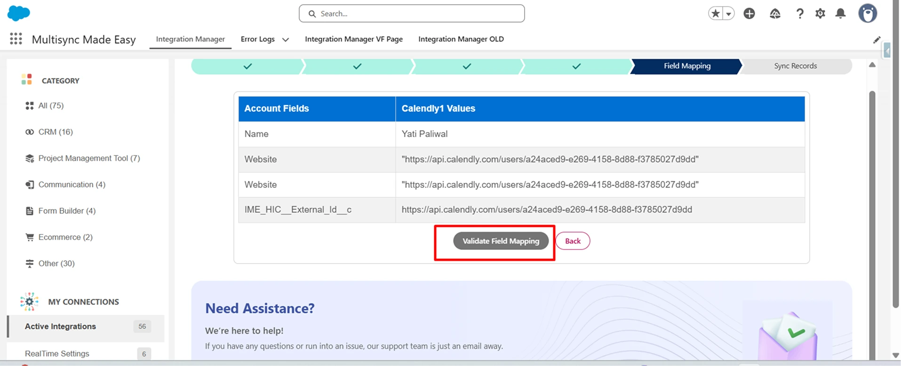The image size is (901, 366).
Task: Open the Notifications bell
Action: click(841, 14)
